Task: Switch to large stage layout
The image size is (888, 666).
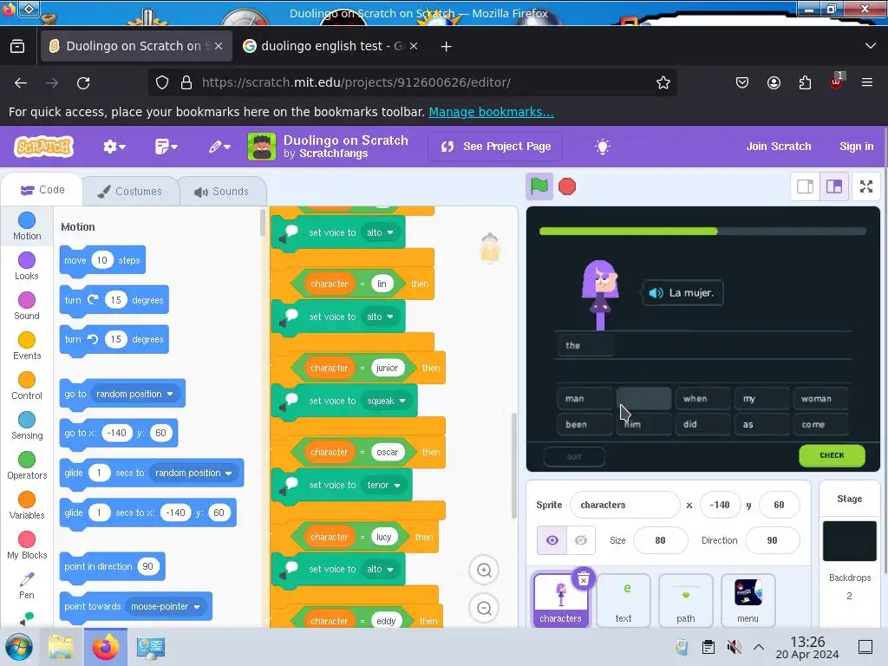Action: pyautogui.click(x=834, y=186)
